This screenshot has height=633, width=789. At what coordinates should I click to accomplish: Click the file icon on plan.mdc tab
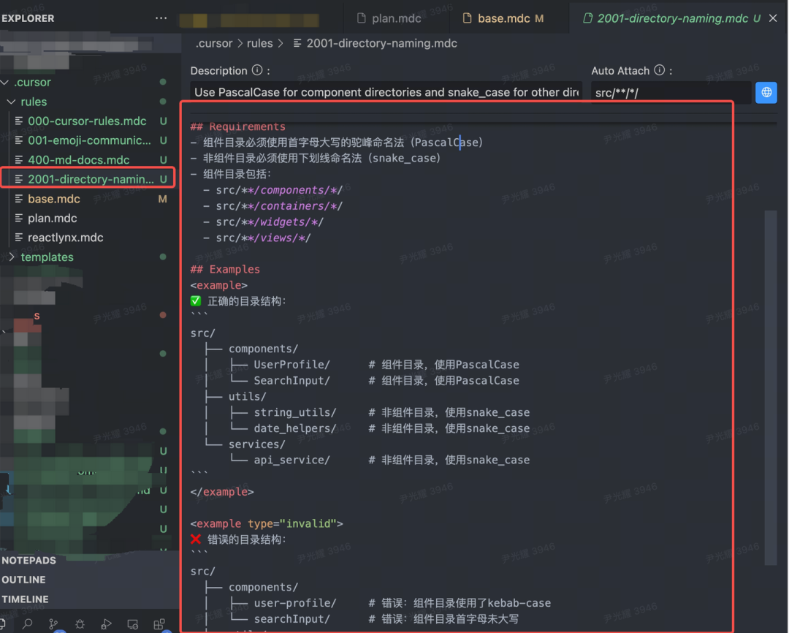[x=361, y=18]
